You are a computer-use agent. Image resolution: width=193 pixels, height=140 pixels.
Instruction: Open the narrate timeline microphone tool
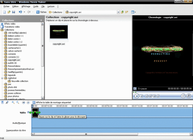pyautogui.click(x=7, y=102)
